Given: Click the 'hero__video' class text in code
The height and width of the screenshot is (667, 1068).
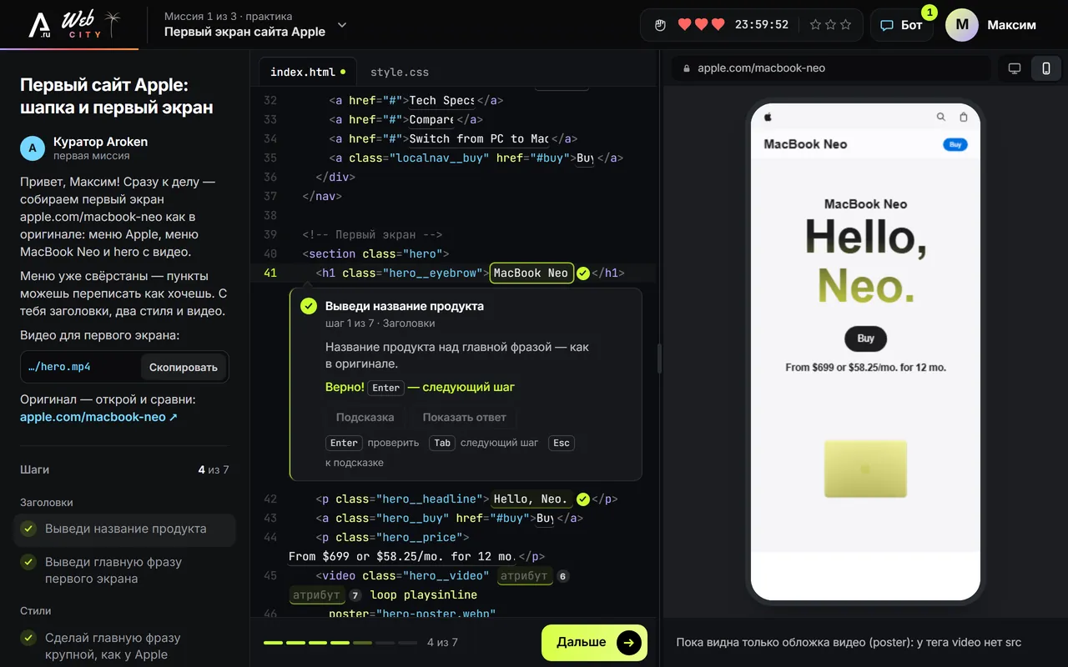Looking at the screenshot, I should [x=445, y=575].
